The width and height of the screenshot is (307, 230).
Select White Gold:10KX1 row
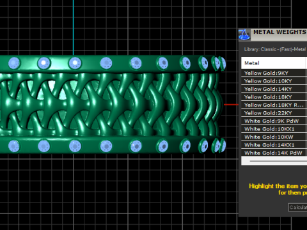coord(274,129)
